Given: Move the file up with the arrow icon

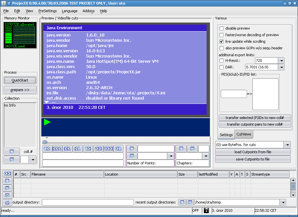Looking at the screenshot, I should 7,195.
